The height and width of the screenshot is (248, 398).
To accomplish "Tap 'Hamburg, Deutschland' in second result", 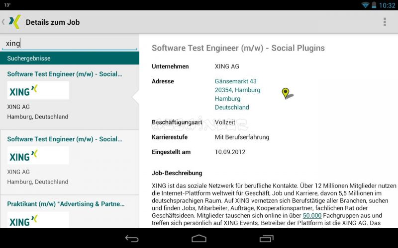I will 38,182.
